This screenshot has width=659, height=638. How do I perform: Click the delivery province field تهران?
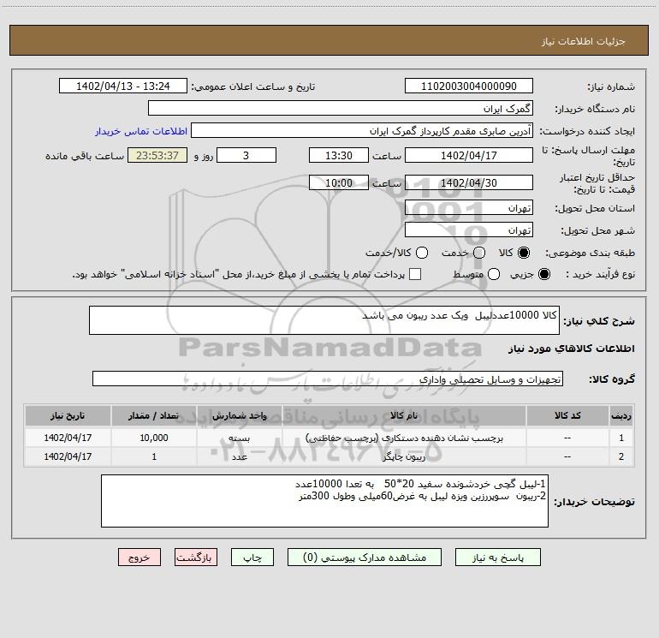[x=469, y=208]
